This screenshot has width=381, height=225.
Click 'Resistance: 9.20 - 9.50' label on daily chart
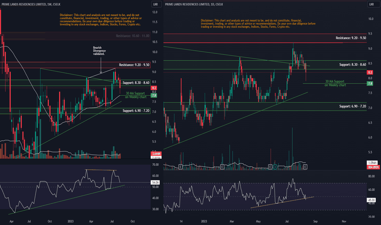point(351,38)
